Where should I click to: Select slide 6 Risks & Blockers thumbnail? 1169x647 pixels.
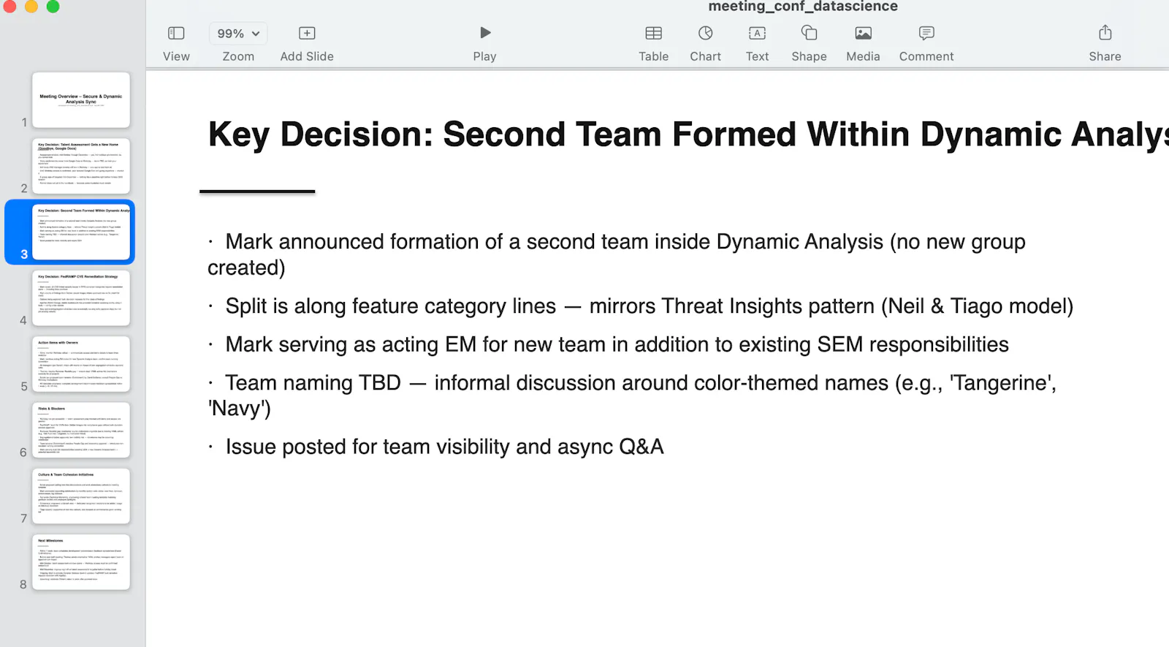(x=81, y=430)
